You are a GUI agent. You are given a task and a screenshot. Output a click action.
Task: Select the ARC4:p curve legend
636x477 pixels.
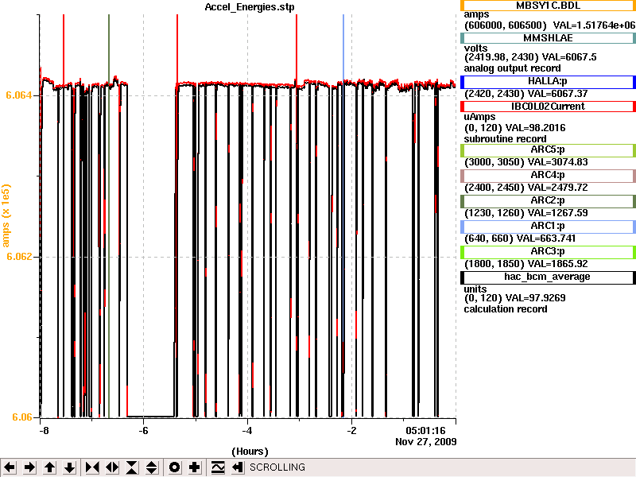point(548,176)
